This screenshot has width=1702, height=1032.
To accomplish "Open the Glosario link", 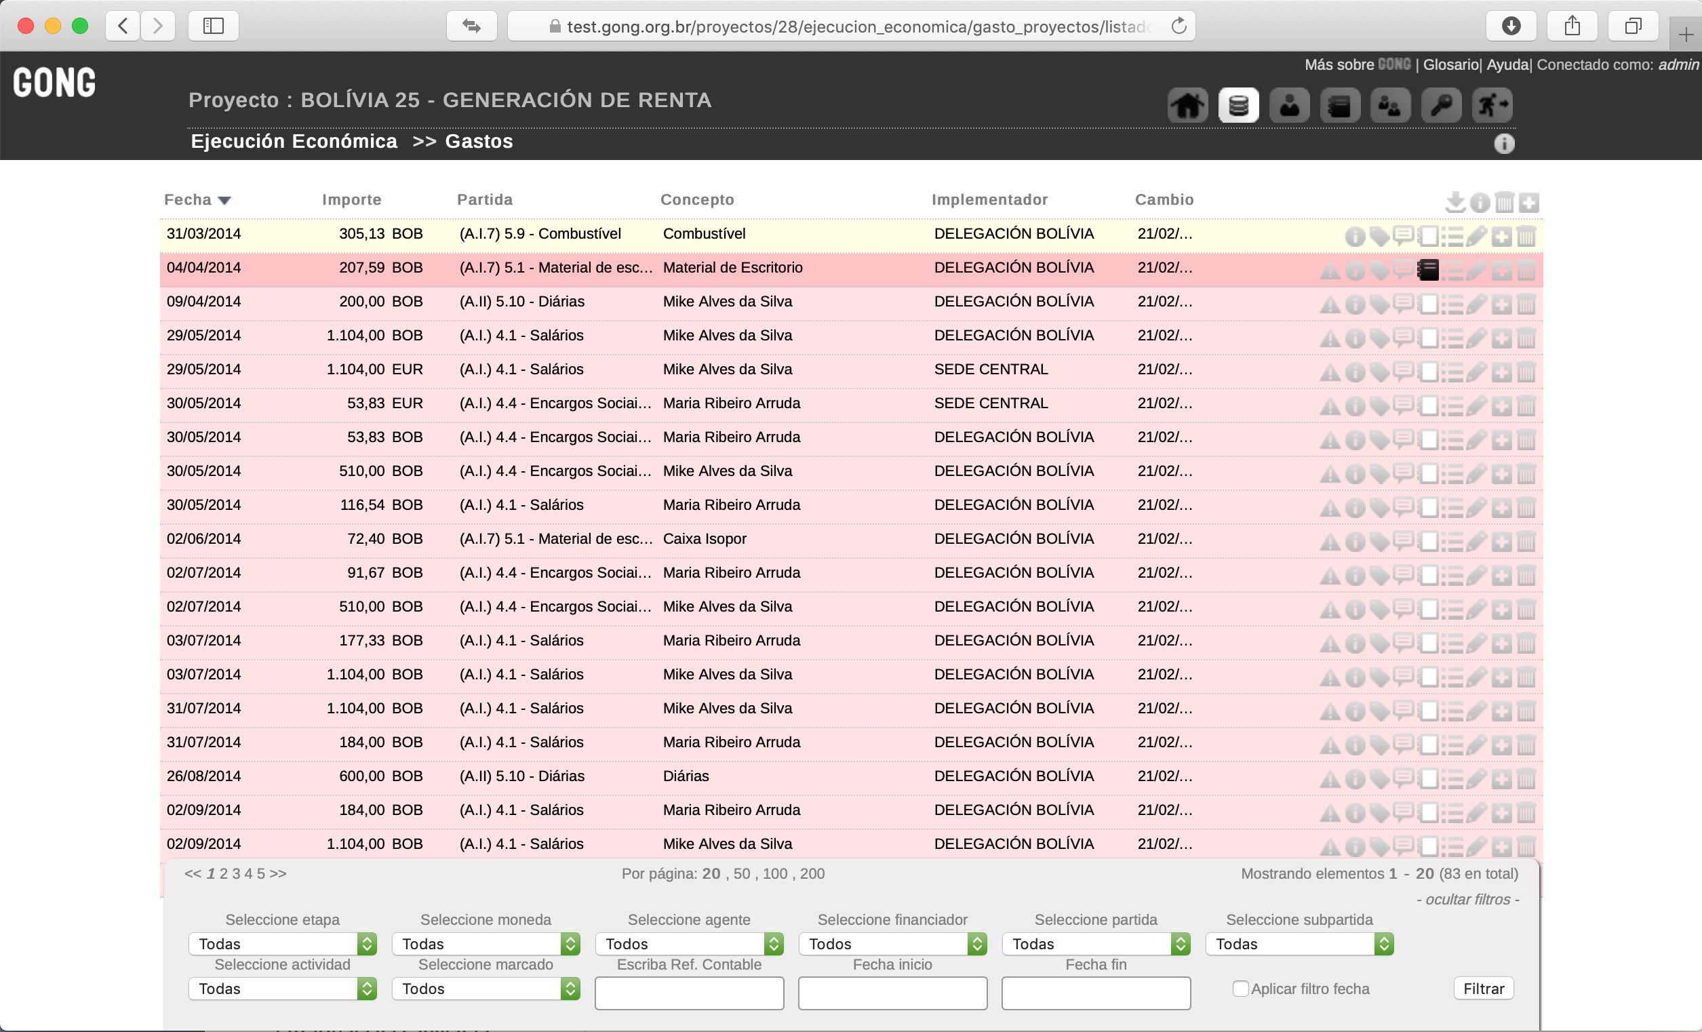I will tap(1450, 65).
